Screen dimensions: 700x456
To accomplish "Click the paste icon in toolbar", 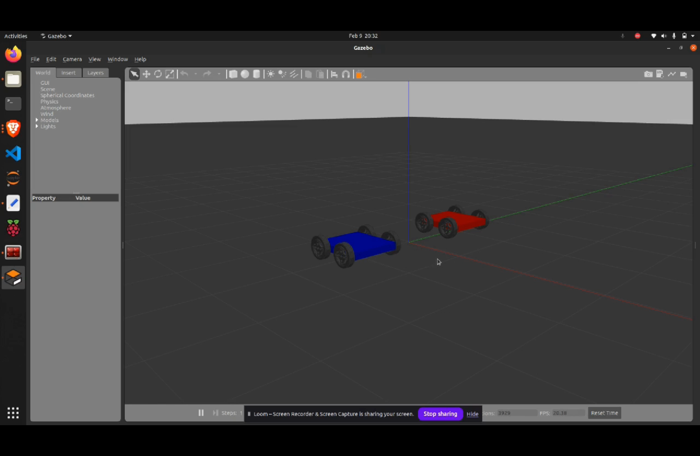I will point(320,74).
